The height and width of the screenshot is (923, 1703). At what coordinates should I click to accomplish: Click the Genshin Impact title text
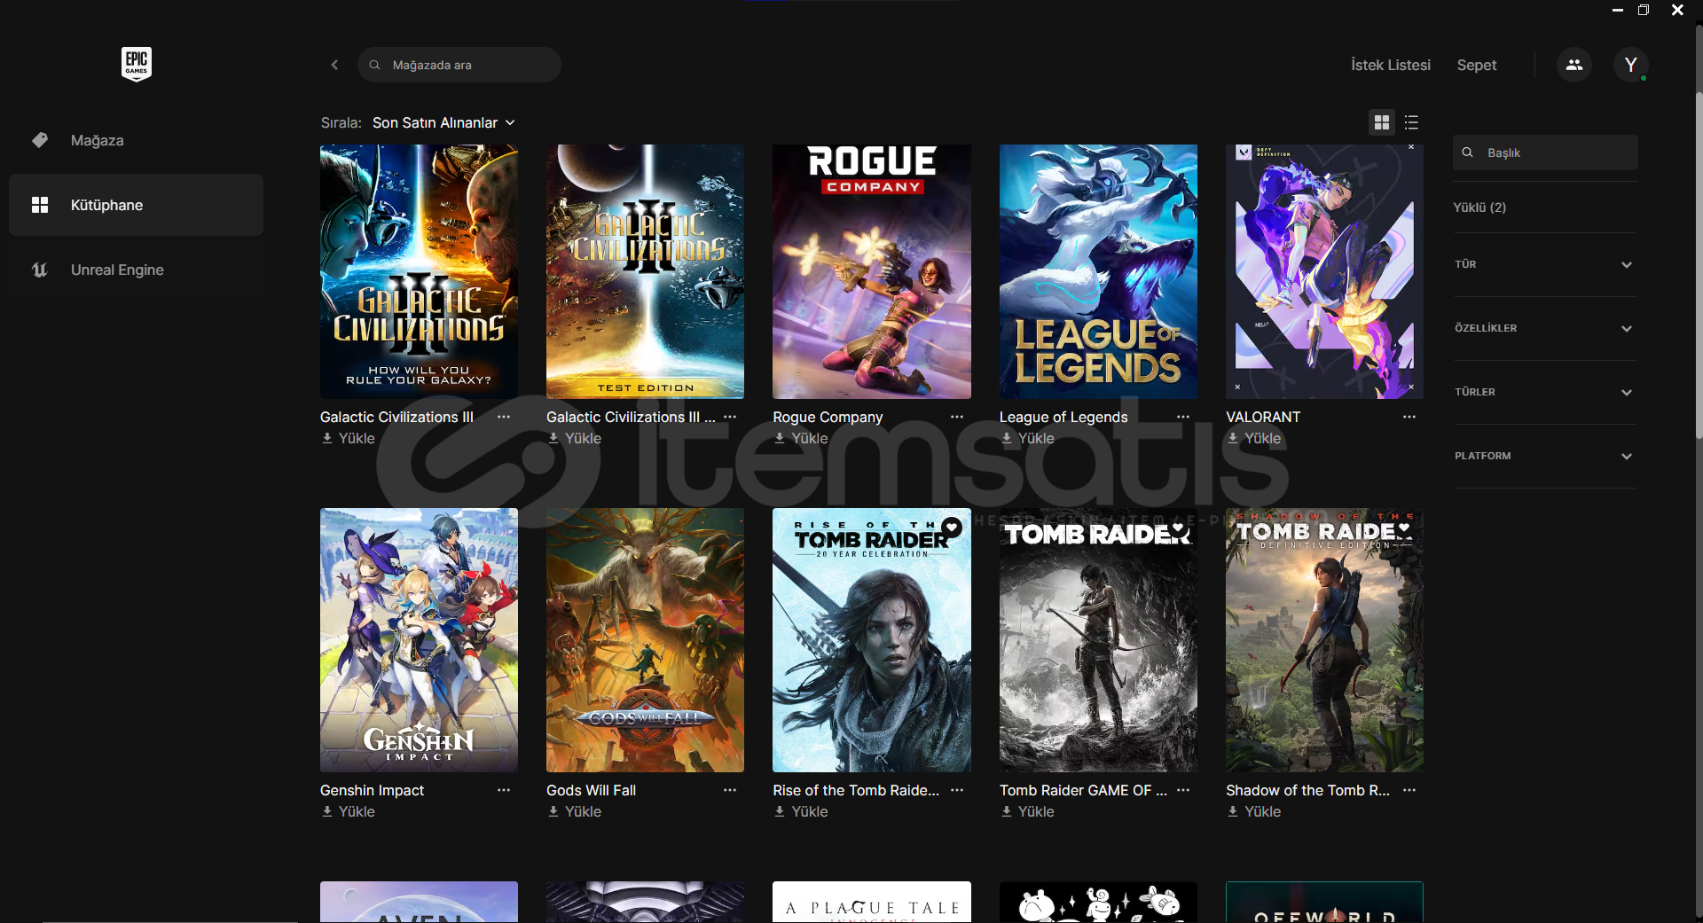click(x=372, y=790)
